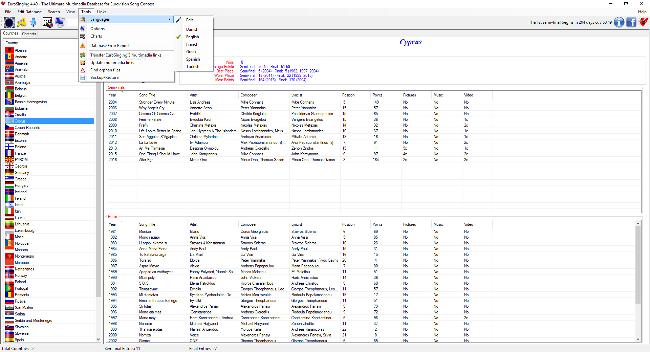Sort finals table by Year column header
Image resolution: width=650 pixels, height=352 pixels.
coord(122,224)
